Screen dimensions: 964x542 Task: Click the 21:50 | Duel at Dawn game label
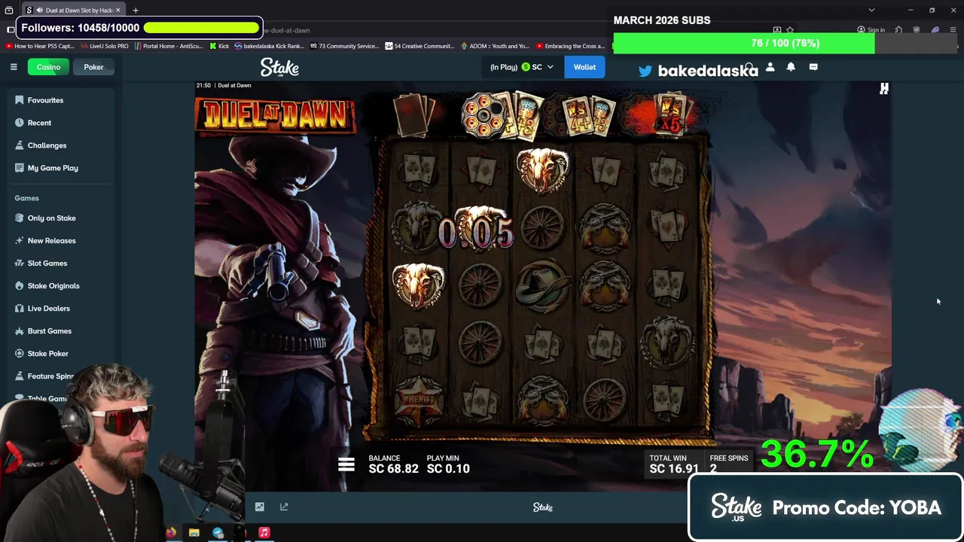(x=224, y=85)
